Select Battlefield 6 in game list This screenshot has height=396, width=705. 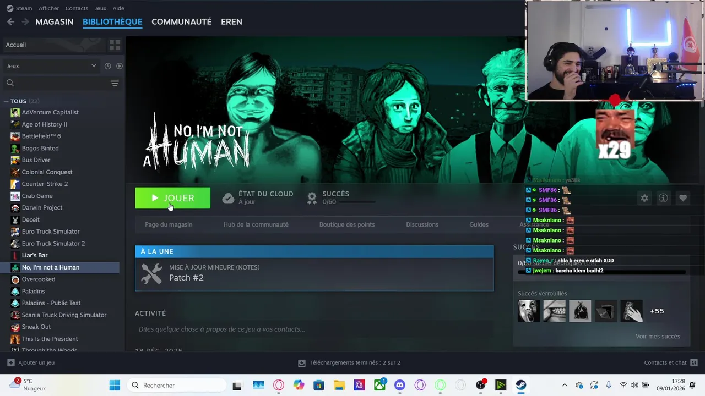pos(41,136)
